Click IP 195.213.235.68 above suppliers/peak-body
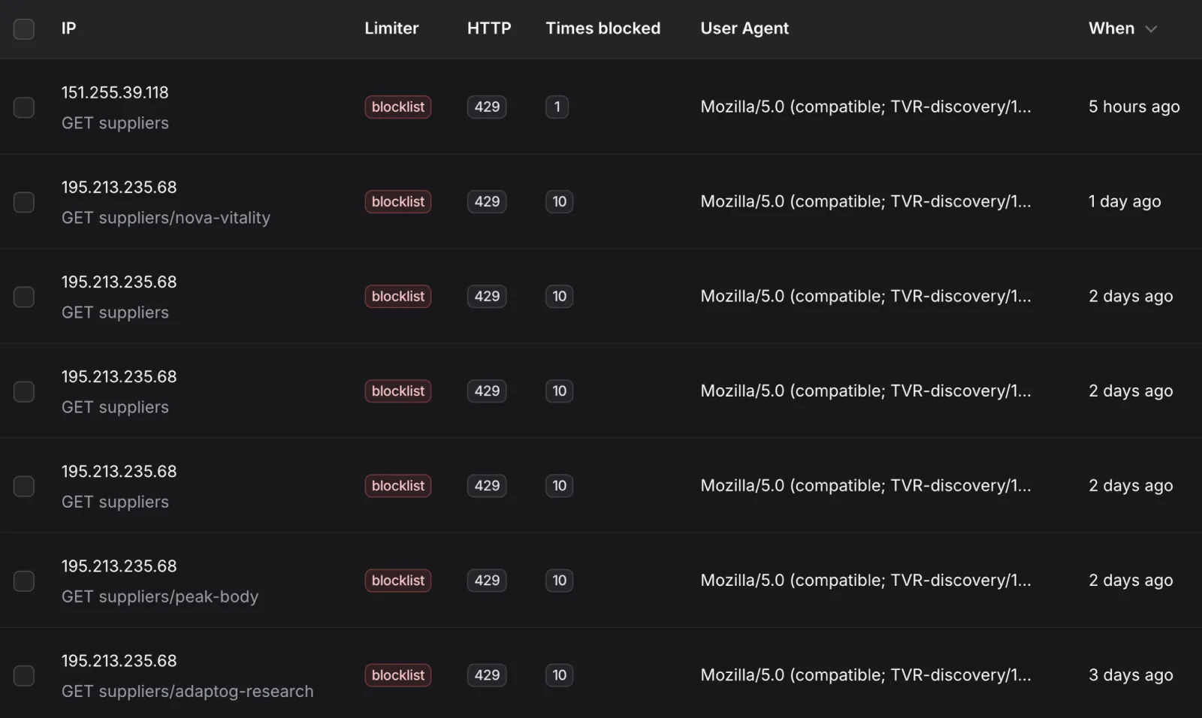1202x718 pixels. pos(119,566)
